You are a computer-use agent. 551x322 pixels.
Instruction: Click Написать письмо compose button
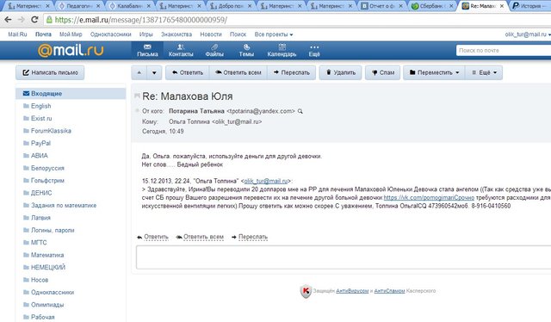click(x=50, y=73)
